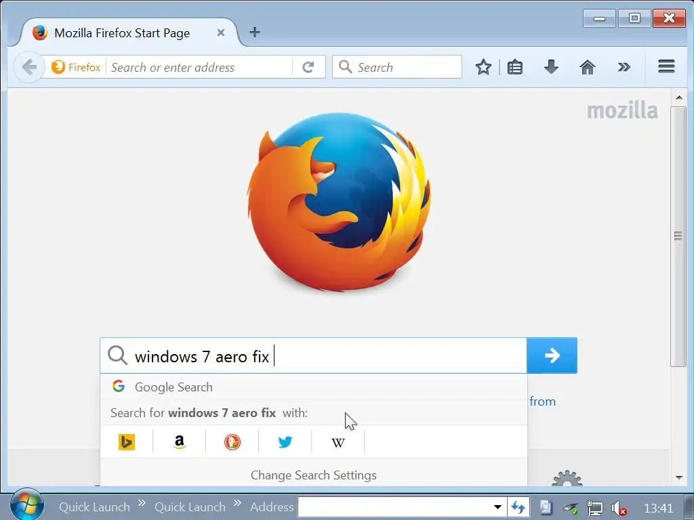The height and width of the screenshot is (520, 694).
Task: Open a new tab with plus button
Action: [x=255, y=32]
